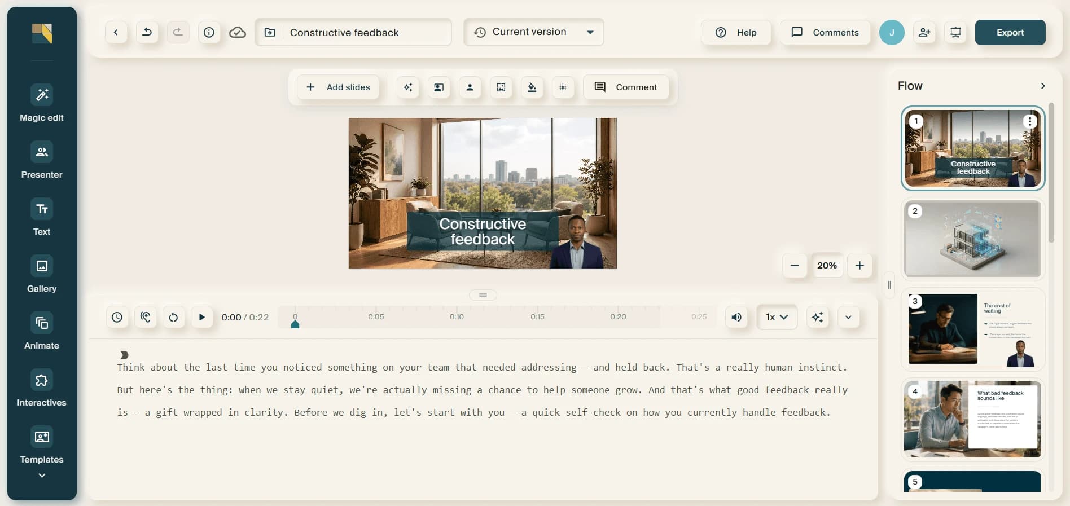The image size is (1070, 506).
Task: Click the AI script sparkle icon in the timeline bar
Action: click(817, 317)
